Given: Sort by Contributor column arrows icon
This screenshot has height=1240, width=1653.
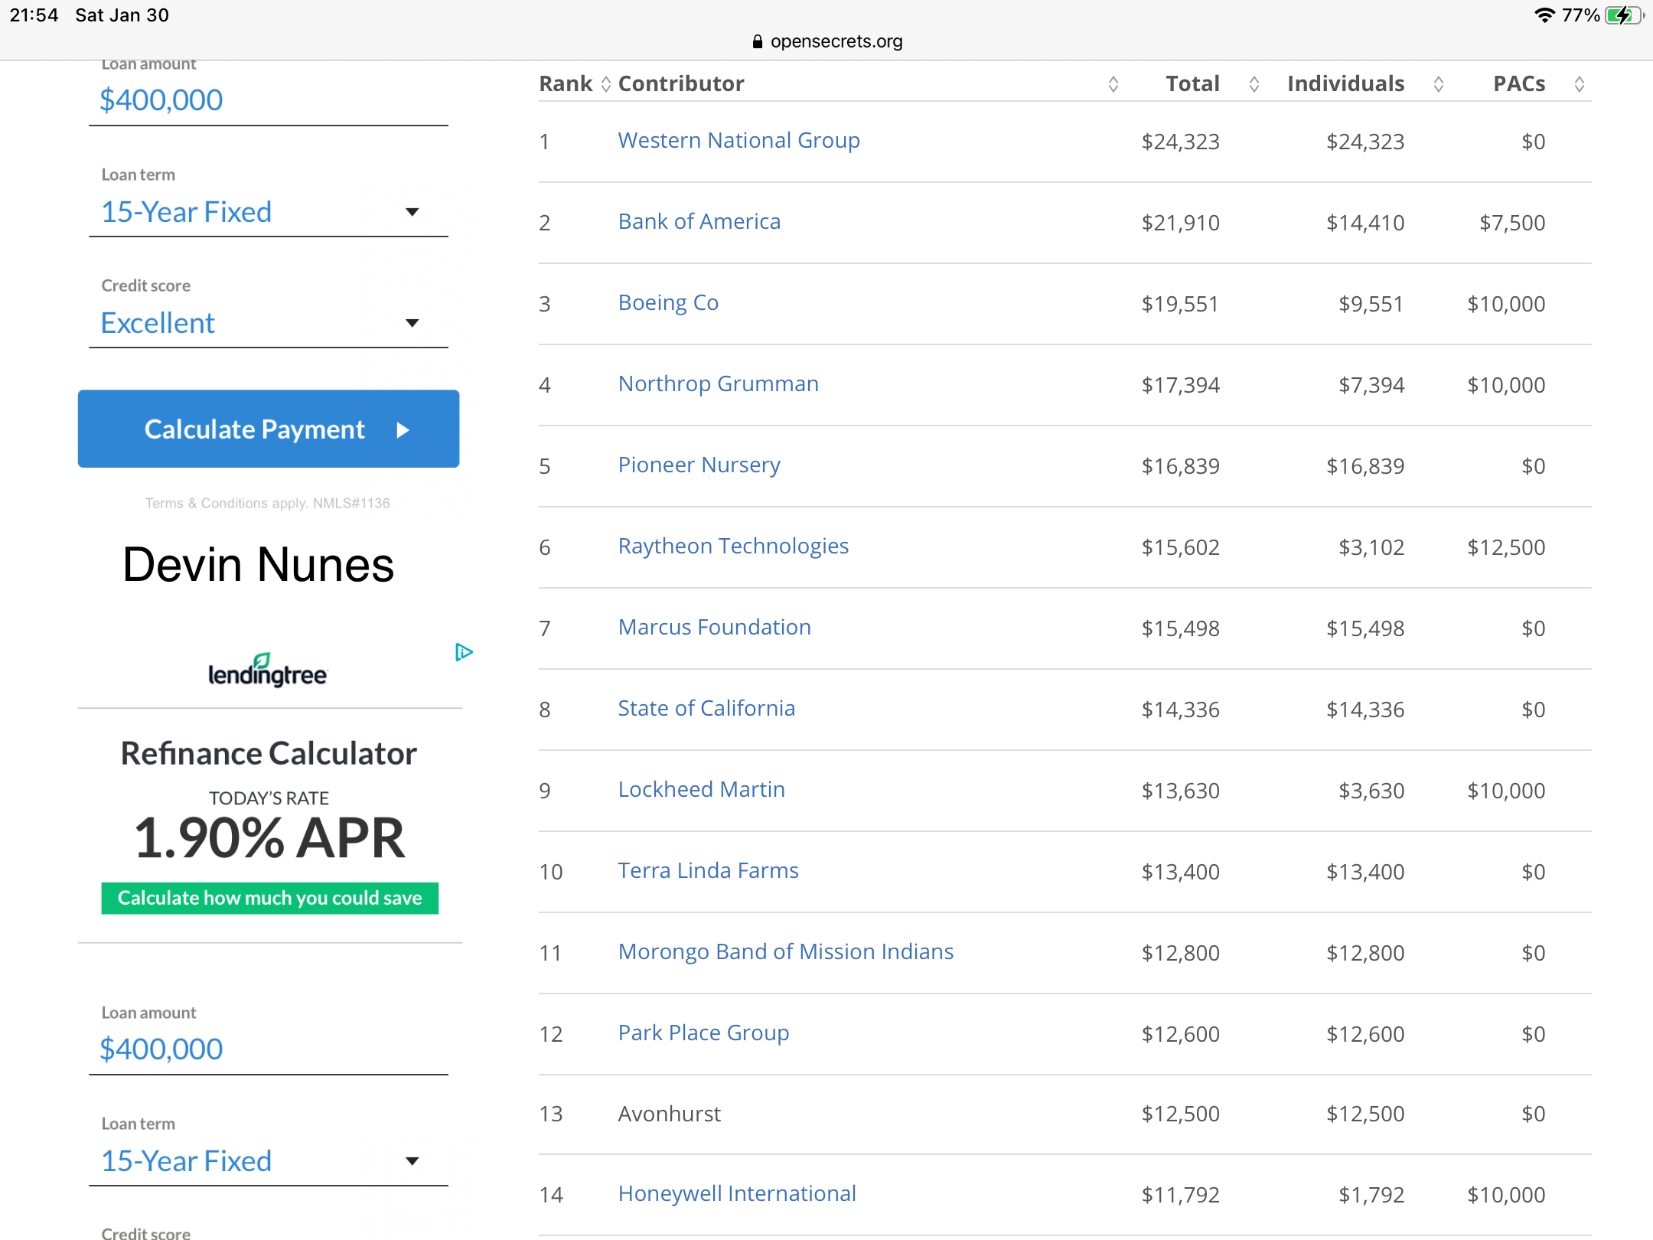Looking at the screenshot, I should click(1113, 84).
